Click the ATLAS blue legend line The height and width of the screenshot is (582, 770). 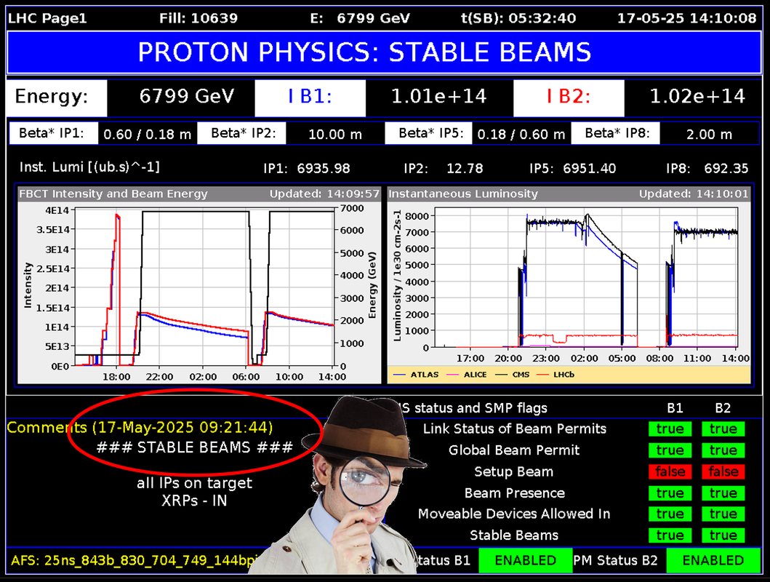click(x=399, y=375)
